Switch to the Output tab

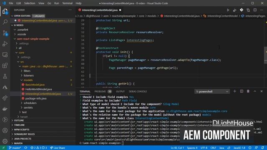tap(121, 92)
